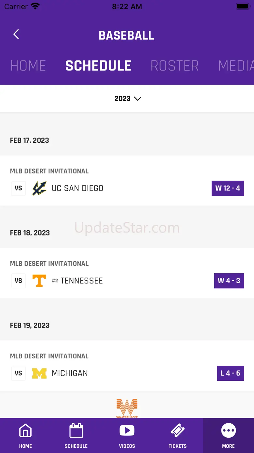Expand the 2023 season dropdown

pyautogui.click(x=128, y=99)
